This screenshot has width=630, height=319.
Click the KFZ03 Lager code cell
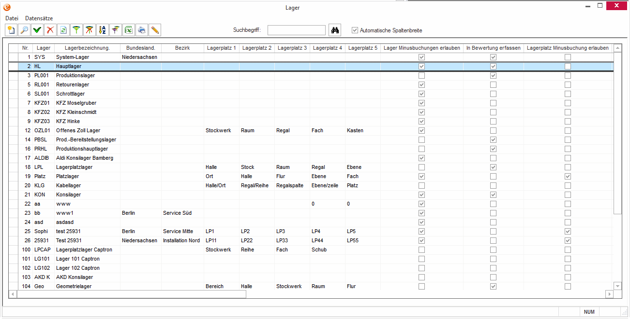pyautogui.click(x=44, y=121)
